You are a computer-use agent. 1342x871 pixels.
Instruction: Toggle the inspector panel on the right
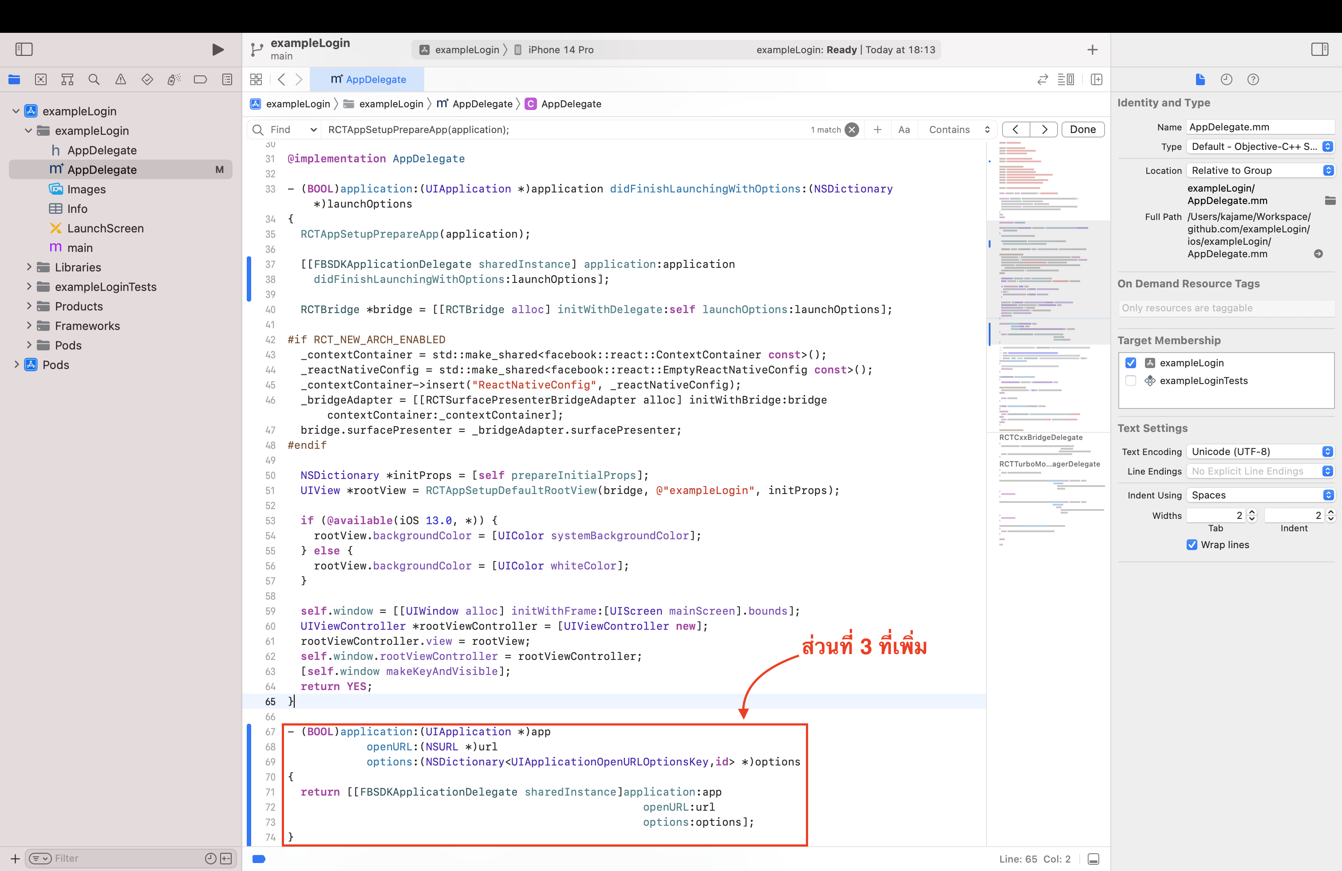click(1319, 50)
